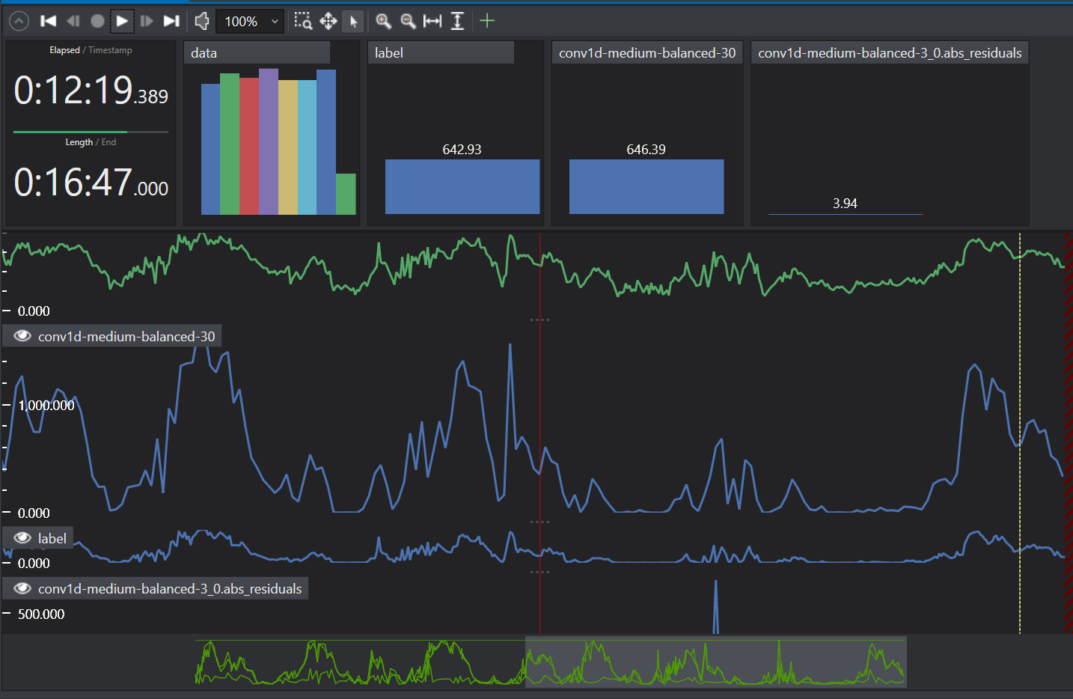The height and width of the screenshot is (699, 1073).
Task: Click the red bar in the data chart
Action: [249, 146]
